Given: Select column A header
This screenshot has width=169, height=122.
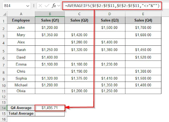Looking at the screenshot, I should point(21,14).
